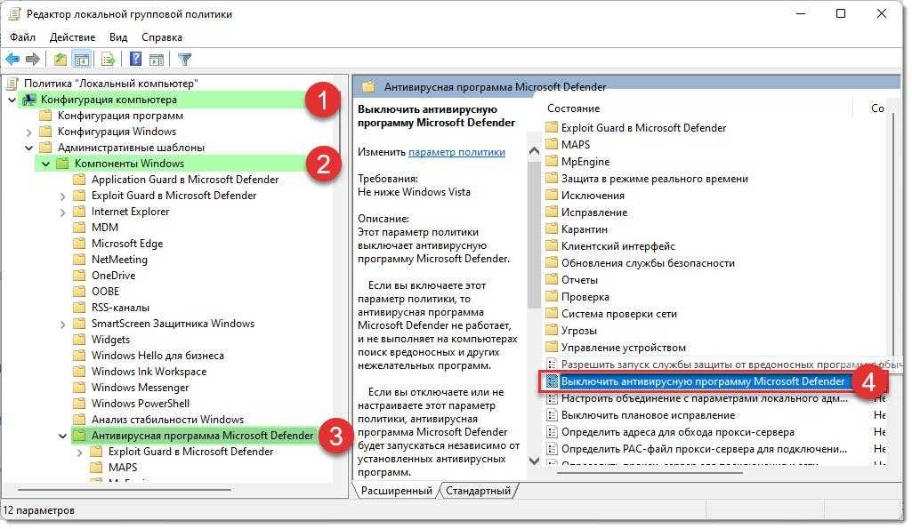
Task: Open MAPS folder in the right list
Action: [576, 145]
